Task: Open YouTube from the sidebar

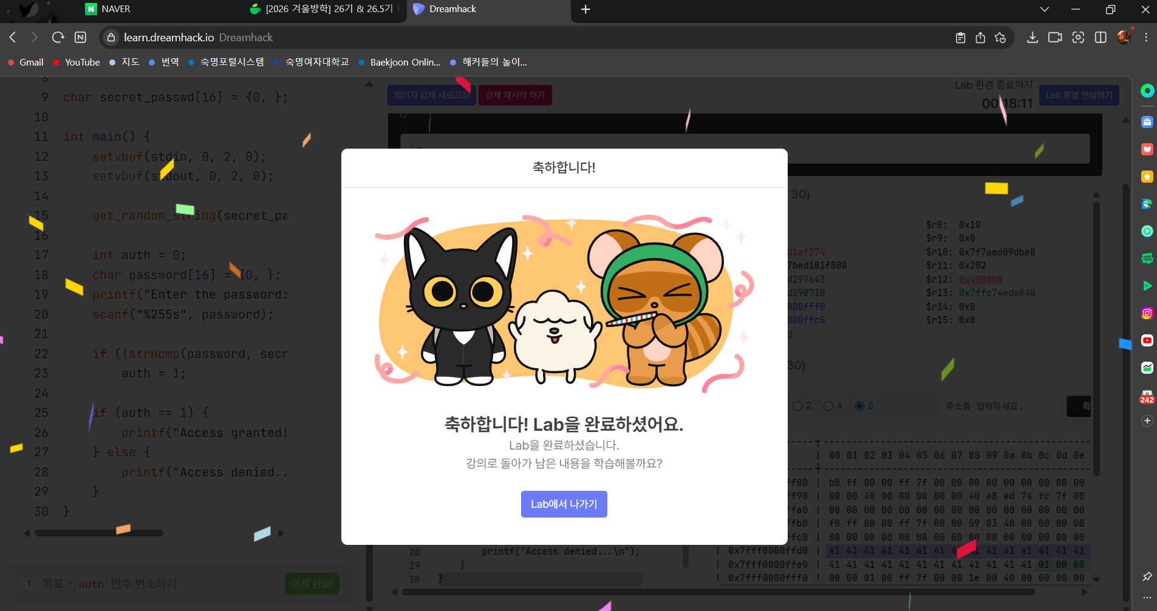Action: 1147,340
